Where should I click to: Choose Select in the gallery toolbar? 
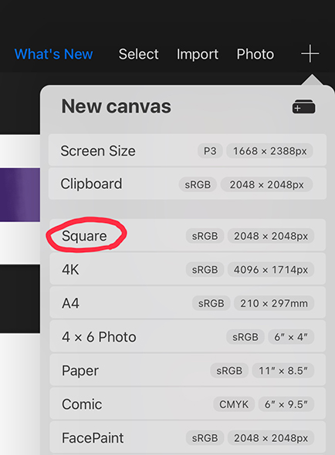point(139,54)
